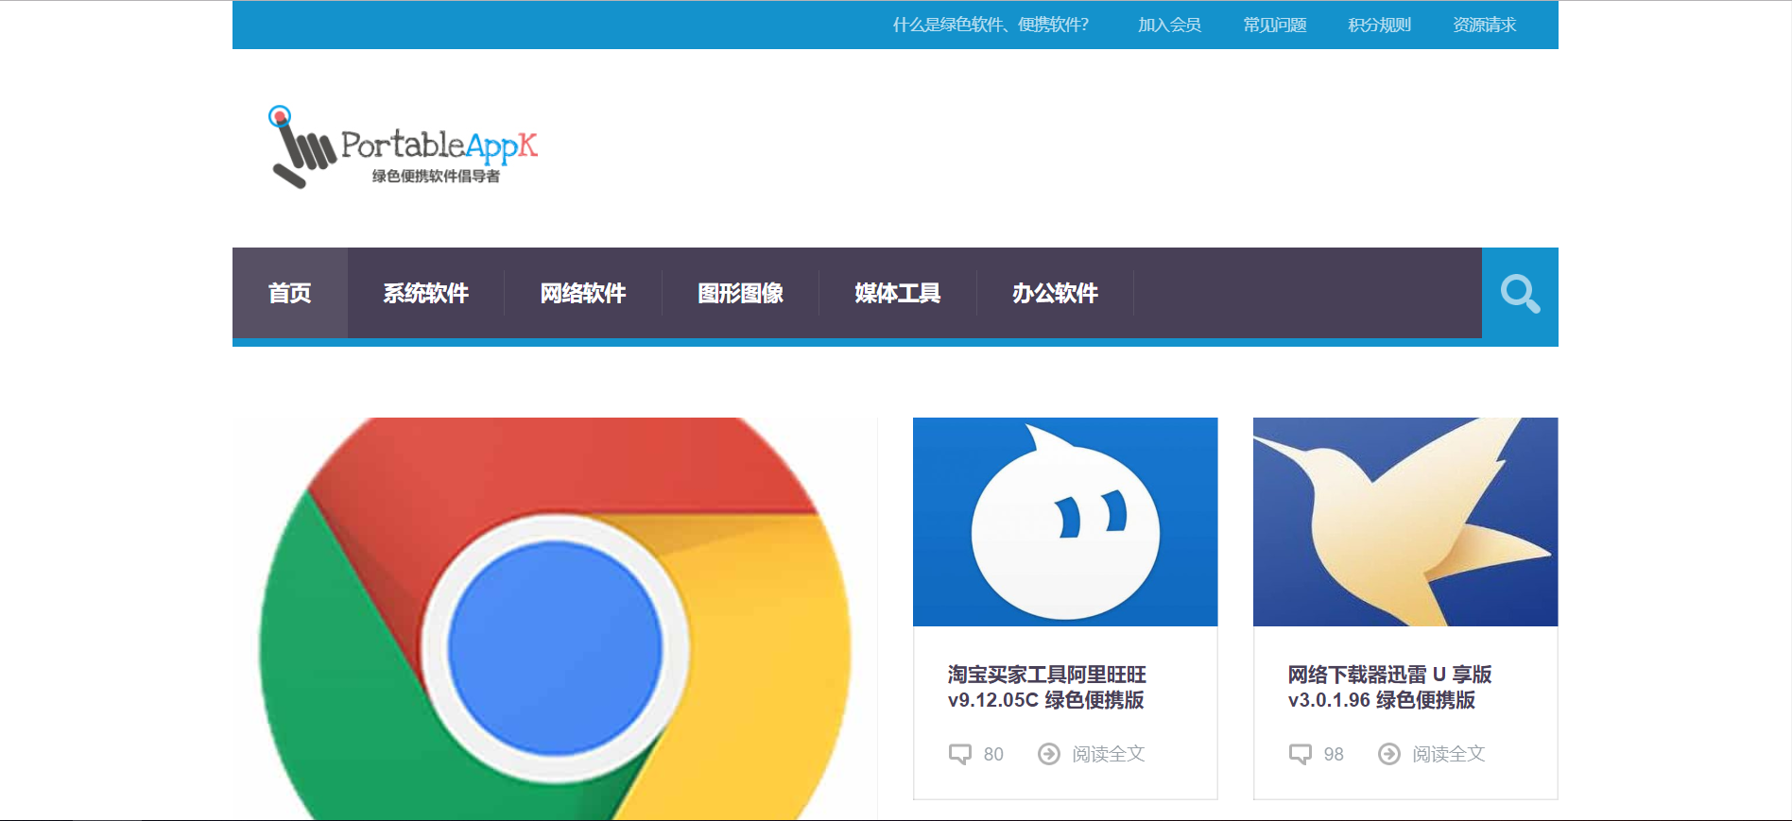The height and width of the screenshot is (821, 1792).
Task: Open 常见问题 link
Action: 1274,25
